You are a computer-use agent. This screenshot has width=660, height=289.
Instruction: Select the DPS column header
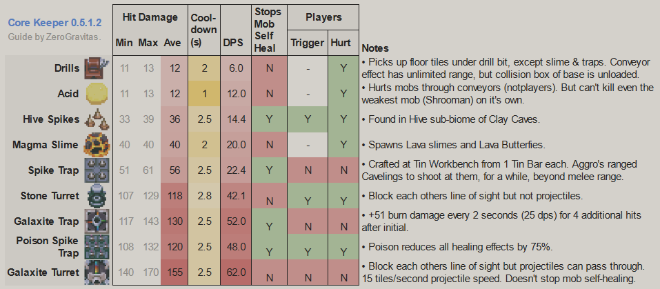click(233, 43)
